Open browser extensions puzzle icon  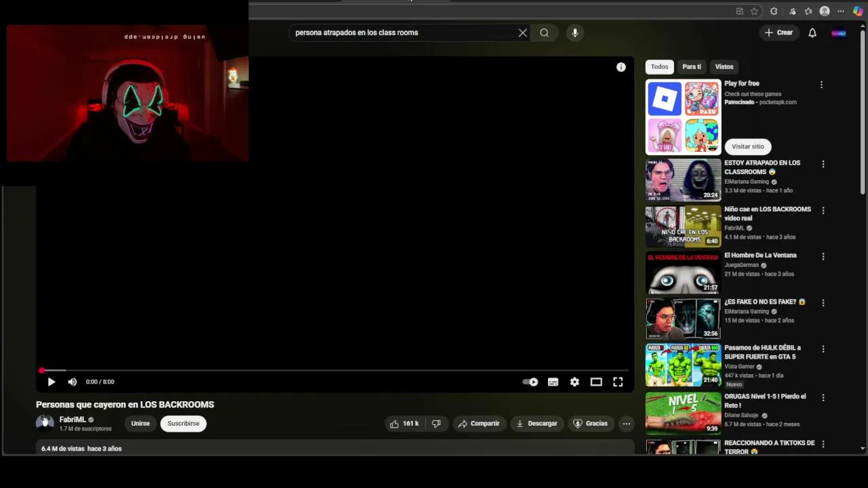point(774,11)
